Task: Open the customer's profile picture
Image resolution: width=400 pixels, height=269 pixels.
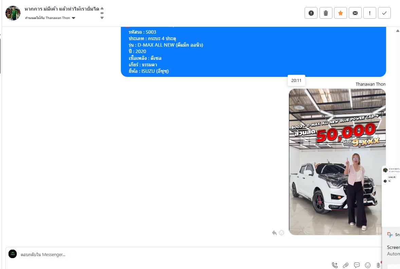Action: [x=13, y=13]
